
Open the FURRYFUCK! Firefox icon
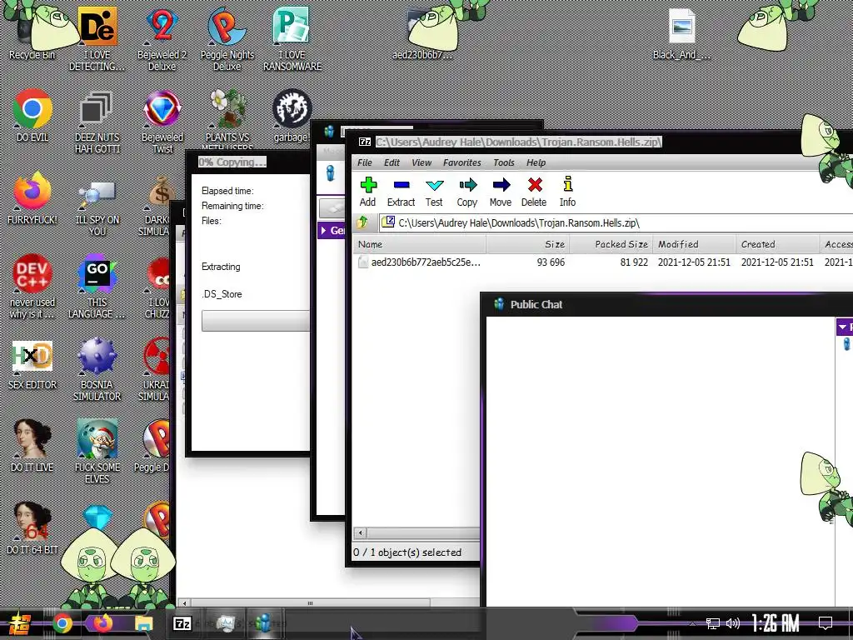[x=32, y=198]
